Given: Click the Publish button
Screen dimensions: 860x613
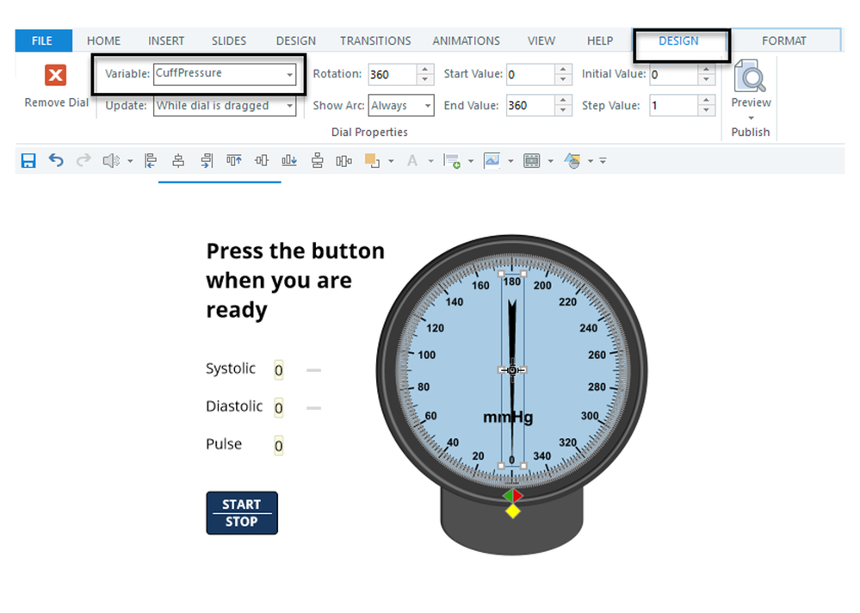Looking at the screenshot, I should (750, 132).
